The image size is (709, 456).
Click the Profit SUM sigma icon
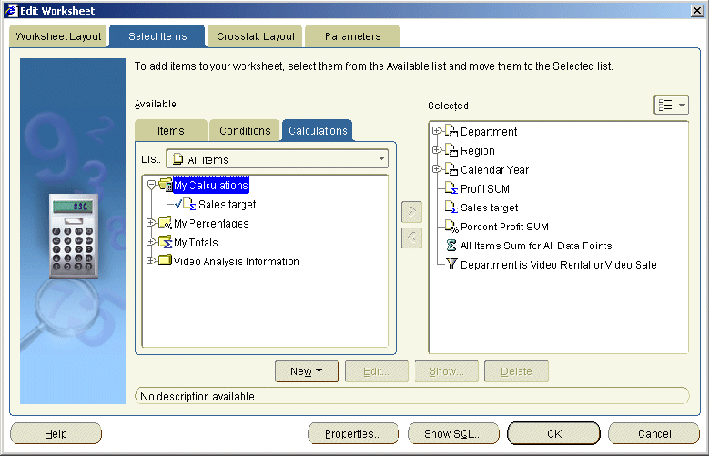(451, 188)
